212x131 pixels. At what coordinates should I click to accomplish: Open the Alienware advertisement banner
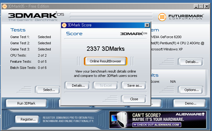(x=158, y=120)
